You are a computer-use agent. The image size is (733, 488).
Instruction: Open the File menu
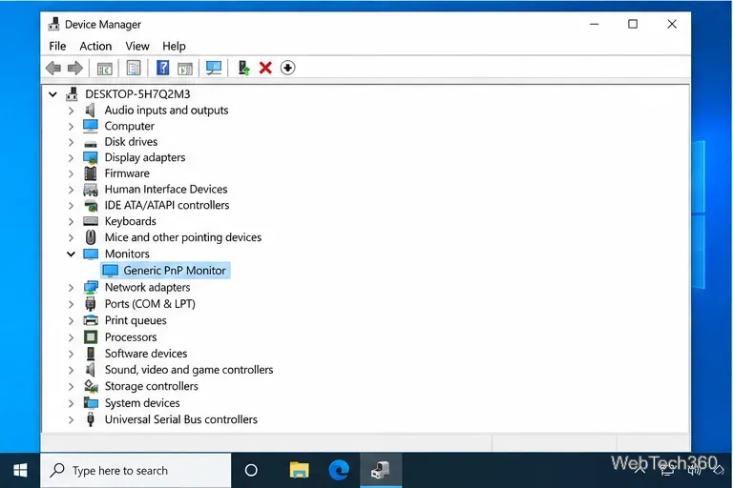(x=57, y=47)
